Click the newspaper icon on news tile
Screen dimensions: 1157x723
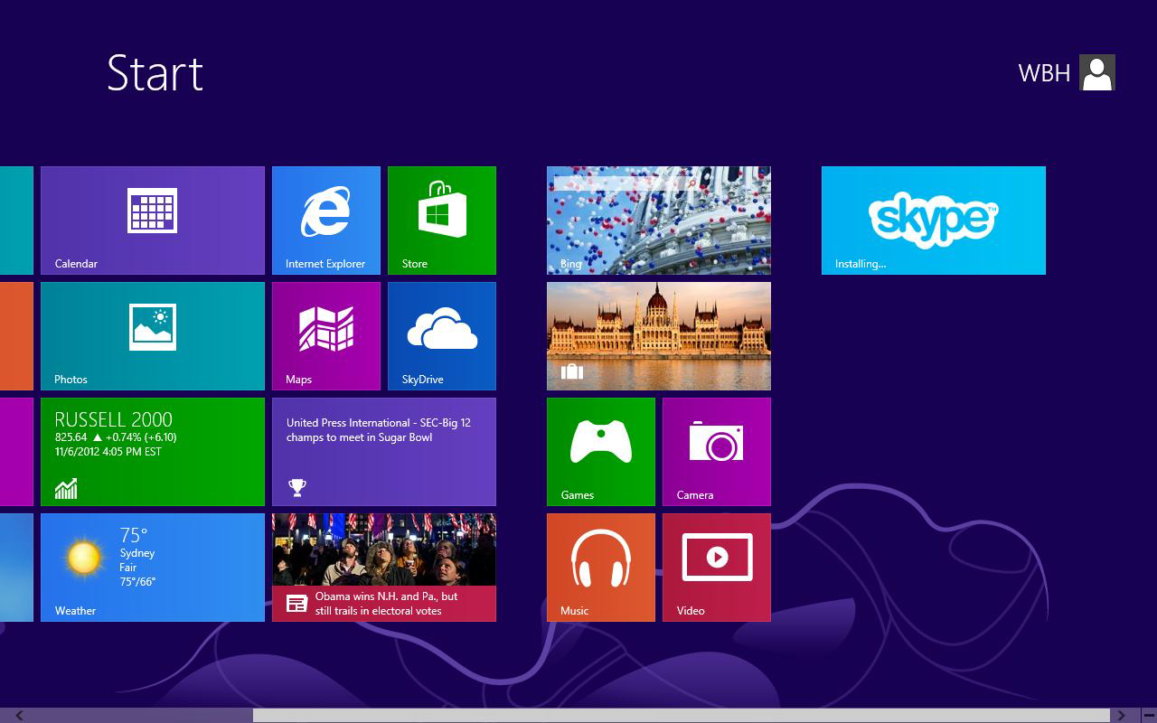click(x=297, y=604)
